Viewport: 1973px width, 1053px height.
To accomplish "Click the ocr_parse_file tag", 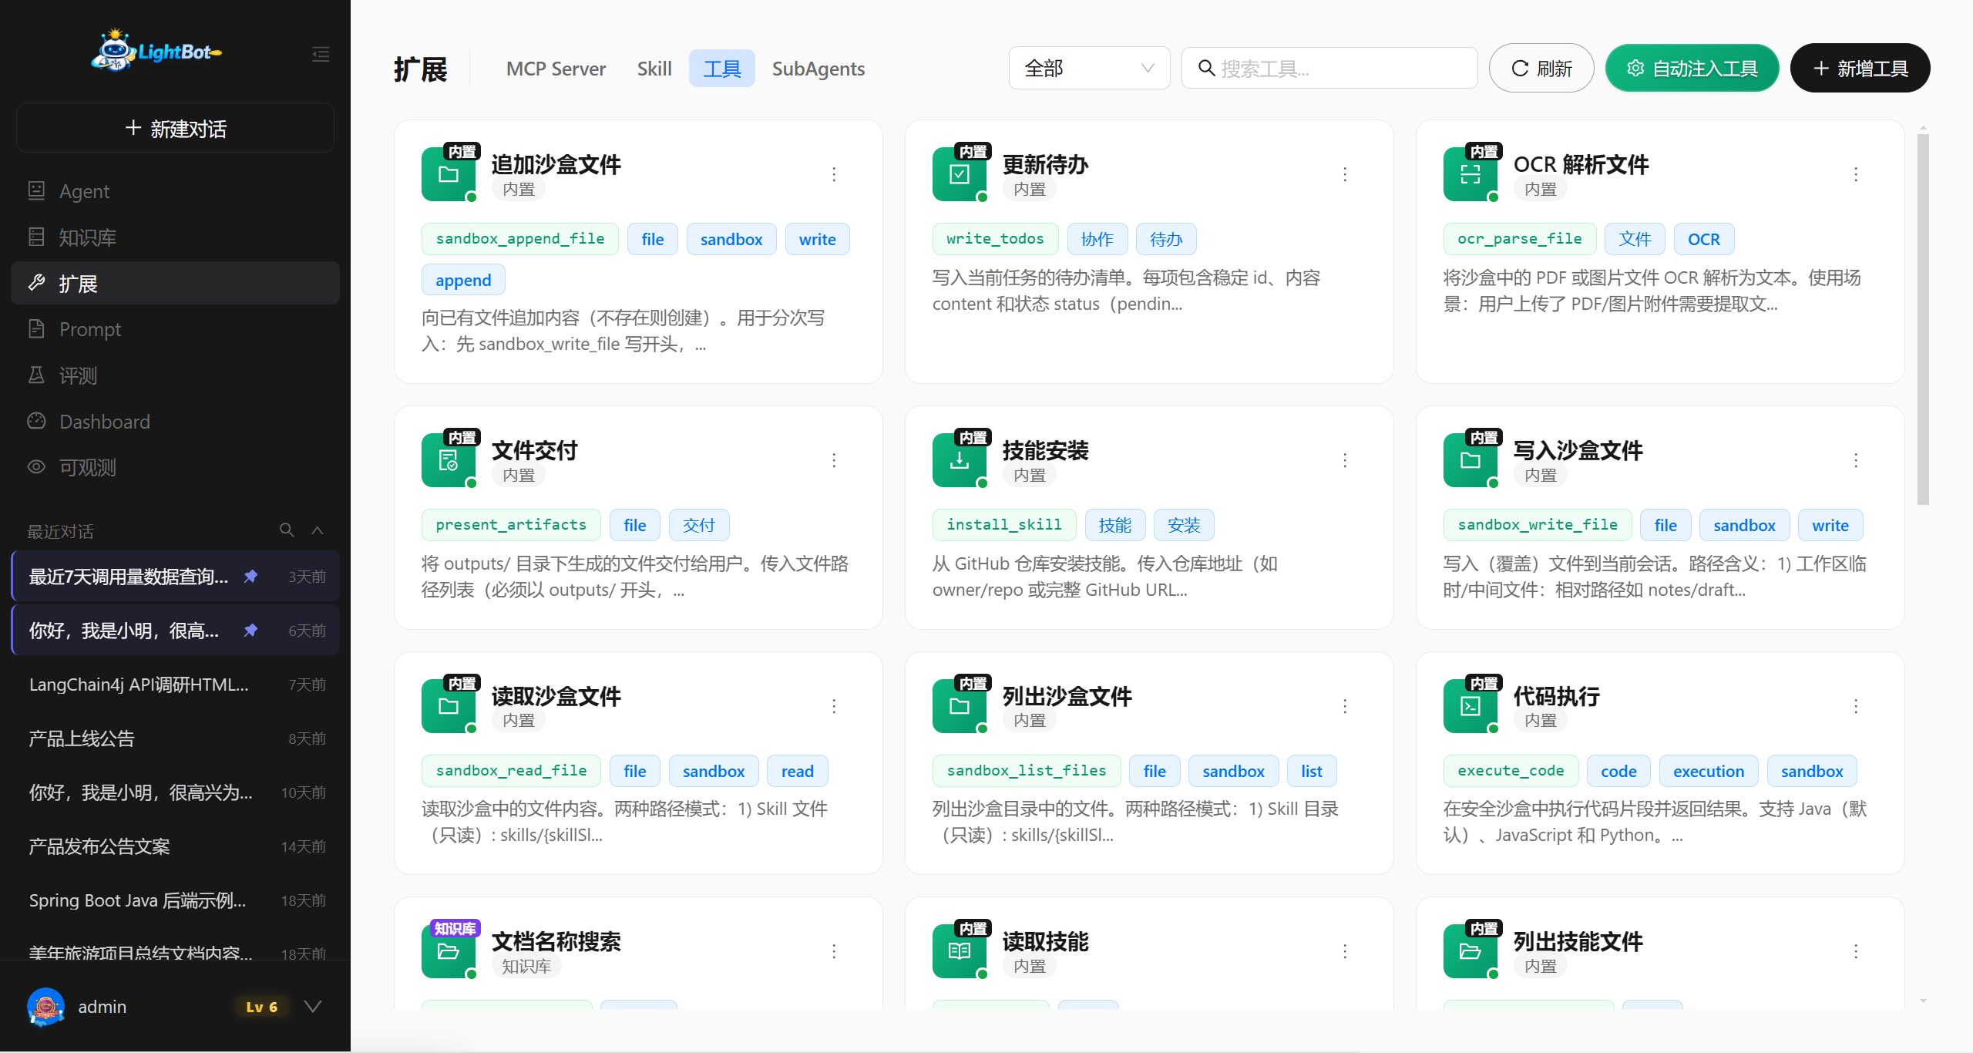I will [1519, 239].
